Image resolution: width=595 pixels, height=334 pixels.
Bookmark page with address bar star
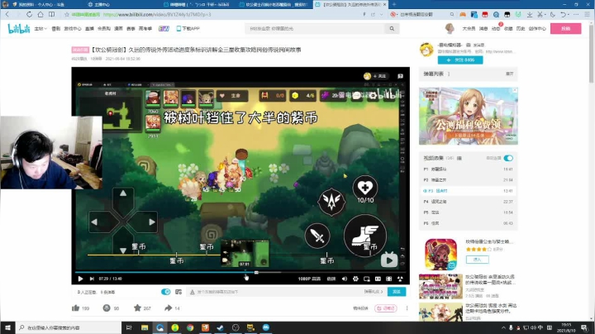coord(66,14)
